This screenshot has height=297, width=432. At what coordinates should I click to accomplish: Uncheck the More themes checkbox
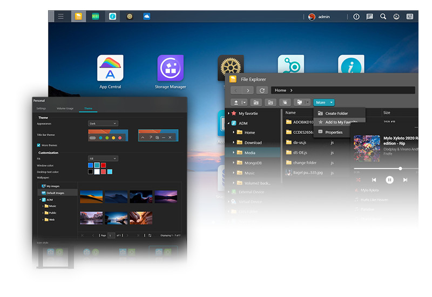pyautogui.click(x=38, y=145)
